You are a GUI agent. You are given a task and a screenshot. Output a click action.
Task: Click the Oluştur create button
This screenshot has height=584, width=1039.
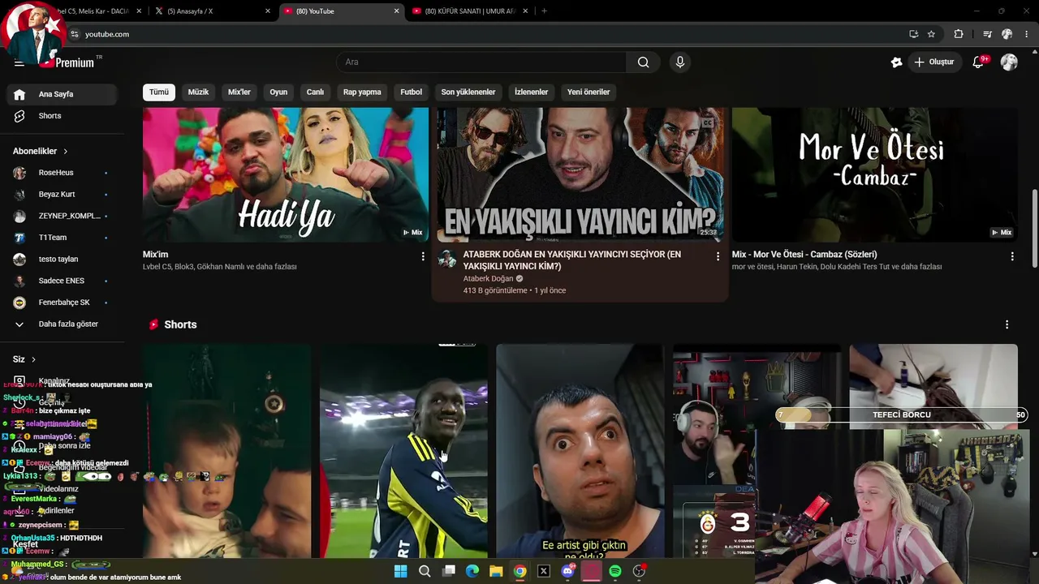click(933, 62)
